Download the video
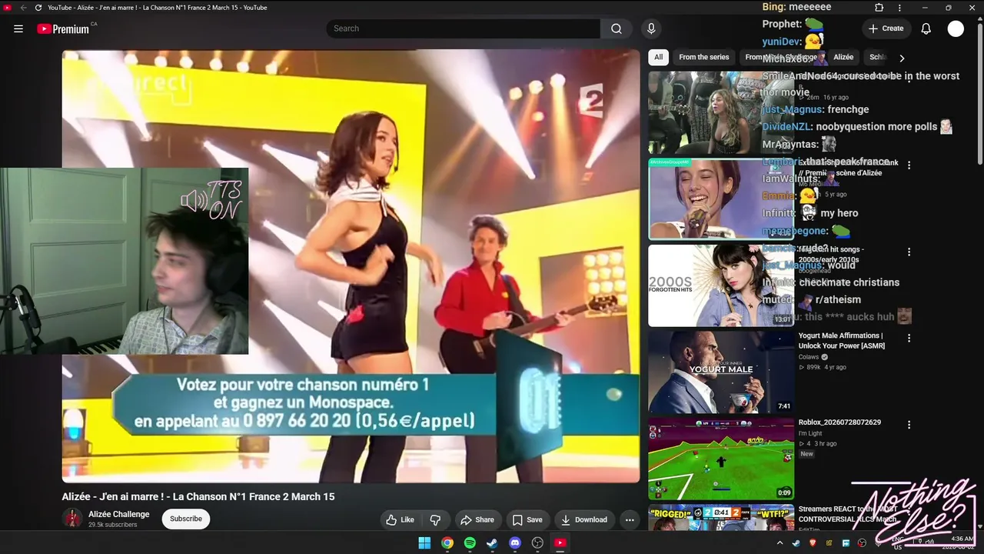The width and height of the screenshot is (984, 554). point(583,519)
